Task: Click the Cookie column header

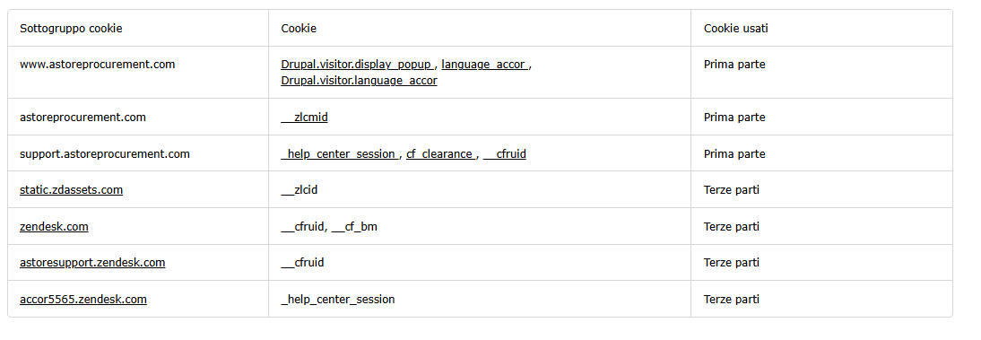Action: [x=299, y=28]
